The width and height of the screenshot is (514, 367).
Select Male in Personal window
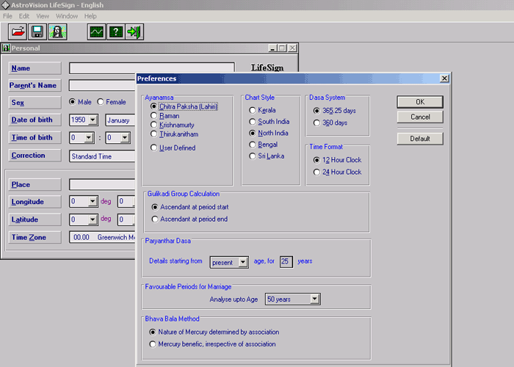pos(80,102)
